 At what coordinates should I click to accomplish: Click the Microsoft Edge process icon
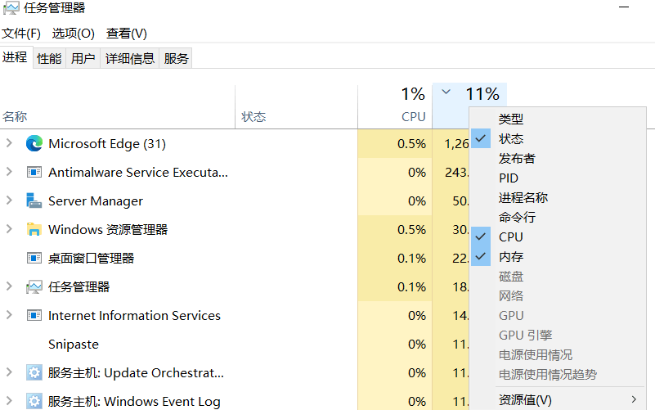[x=34, y=143]
